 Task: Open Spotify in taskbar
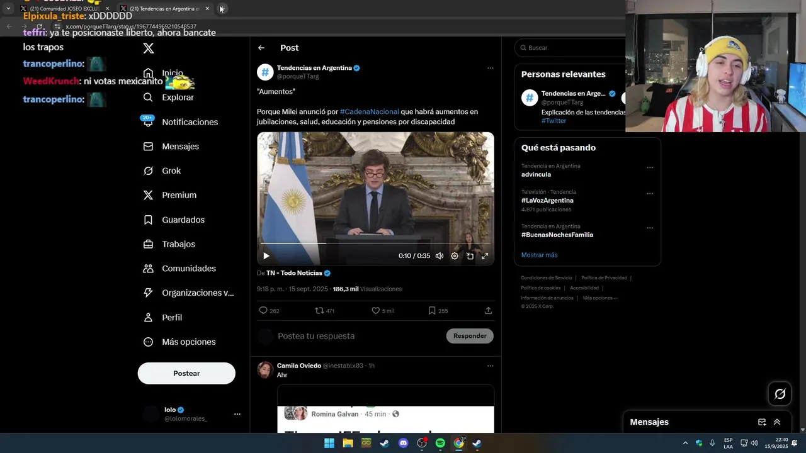pyautogui.click(x=440, y=443)
